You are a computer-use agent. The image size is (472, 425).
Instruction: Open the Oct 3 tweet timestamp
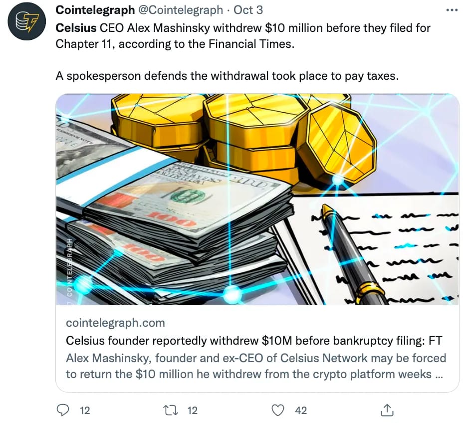coord(248,10)
